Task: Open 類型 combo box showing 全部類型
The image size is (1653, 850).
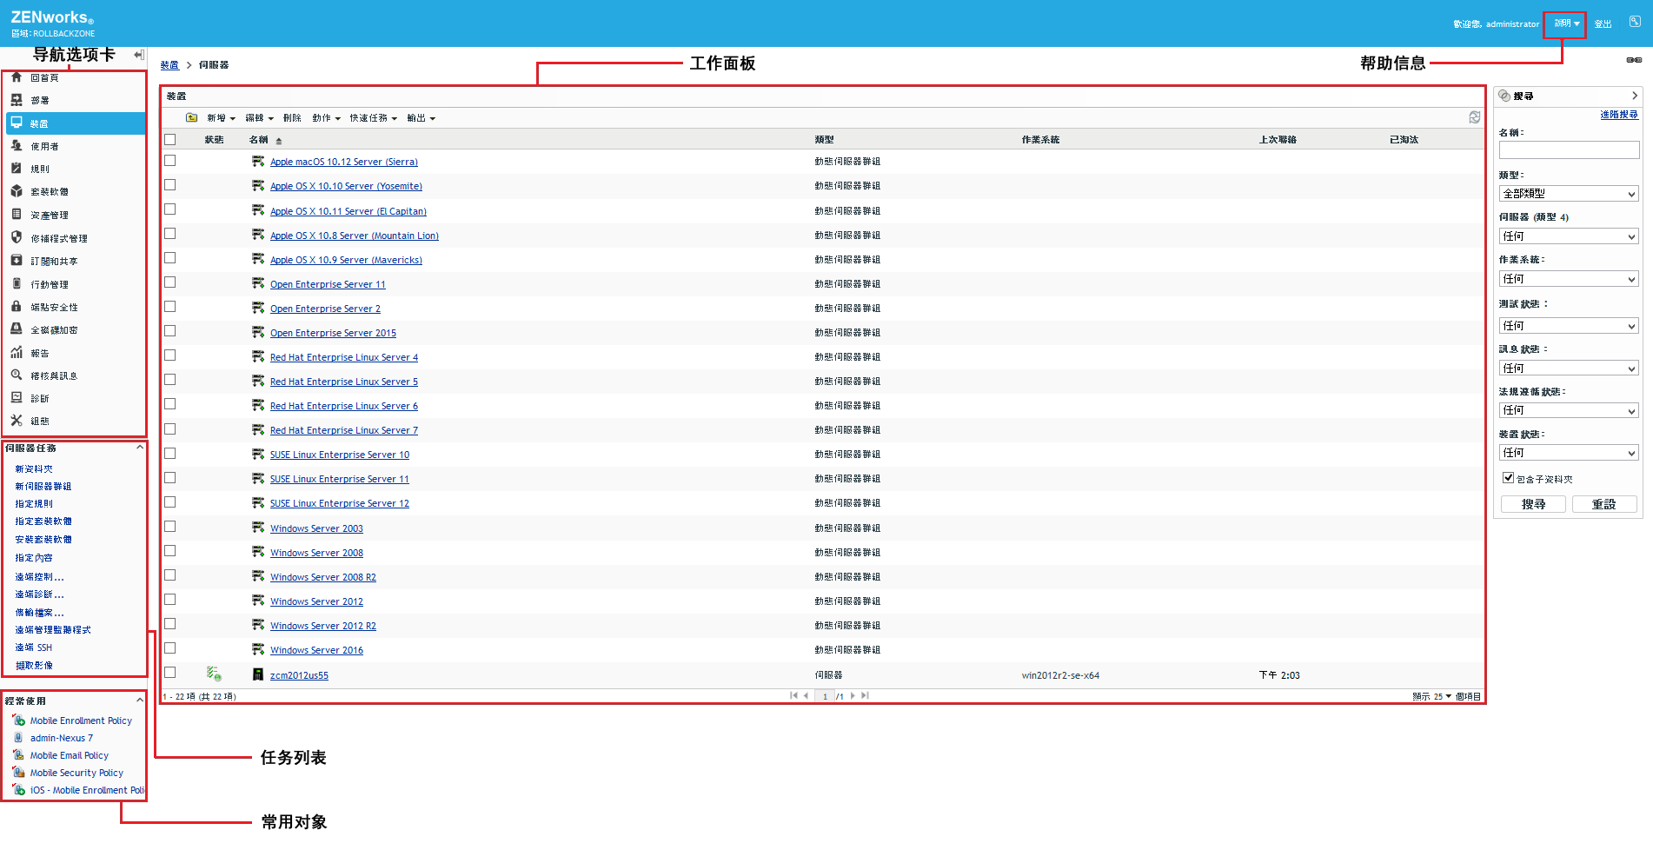Action: 1569,194
